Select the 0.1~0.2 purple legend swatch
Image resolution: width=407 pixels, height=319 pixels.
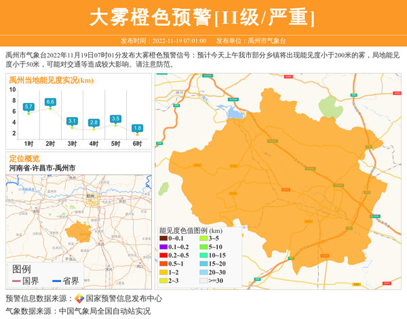(x=163, y=247)
